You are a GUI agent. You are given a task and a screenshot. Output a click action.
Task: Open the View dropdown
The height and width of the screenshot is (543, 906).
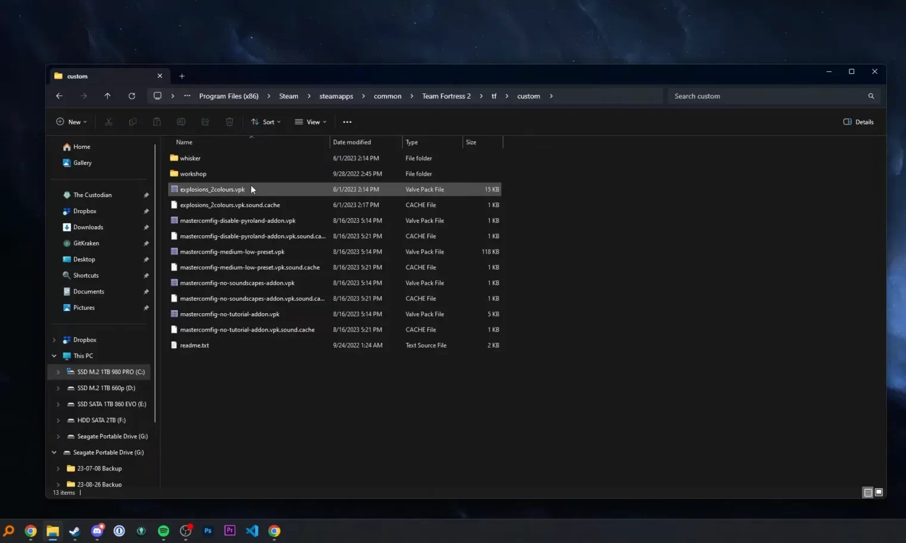pyautogui.click(x=311, y=122)
